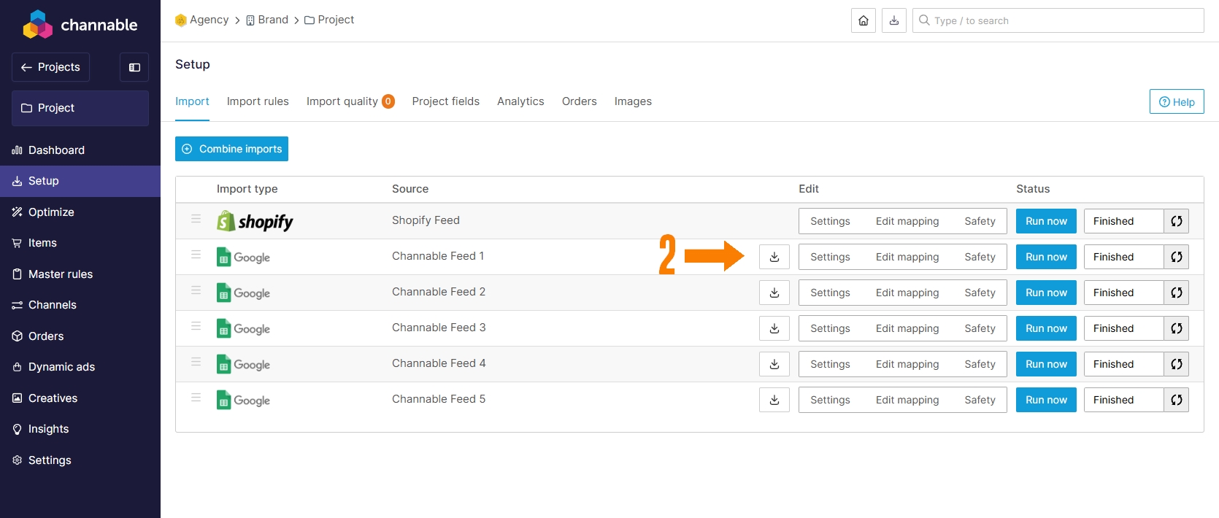Open Safety for Channable Feed 5
Image resolution: width=1219 pixels, height=518 pixels.
(980, 400)
